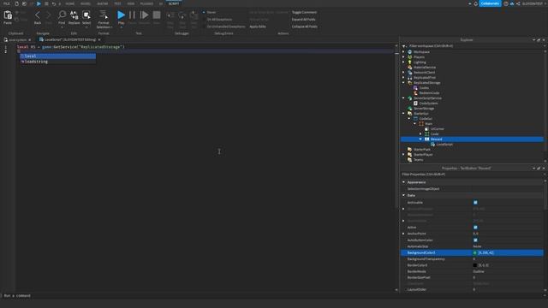This screenshot has width=548, height=308.
Task: Select the Workspace globe icon
Action: click(409, 51)
